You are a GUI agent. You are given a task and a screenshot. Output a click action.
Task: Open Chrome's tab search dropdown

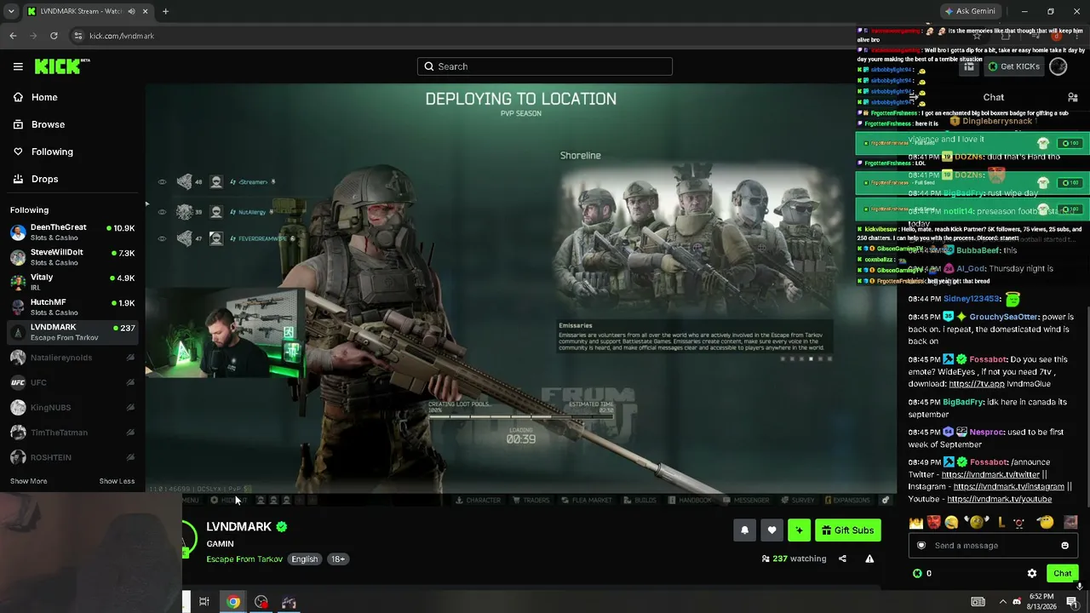(x=11, y=11)
